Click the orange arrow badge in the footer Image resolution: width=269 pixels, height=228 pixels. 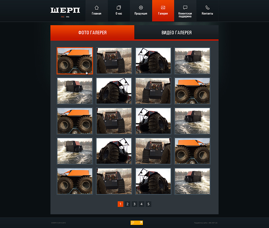(x=137, y=223)
